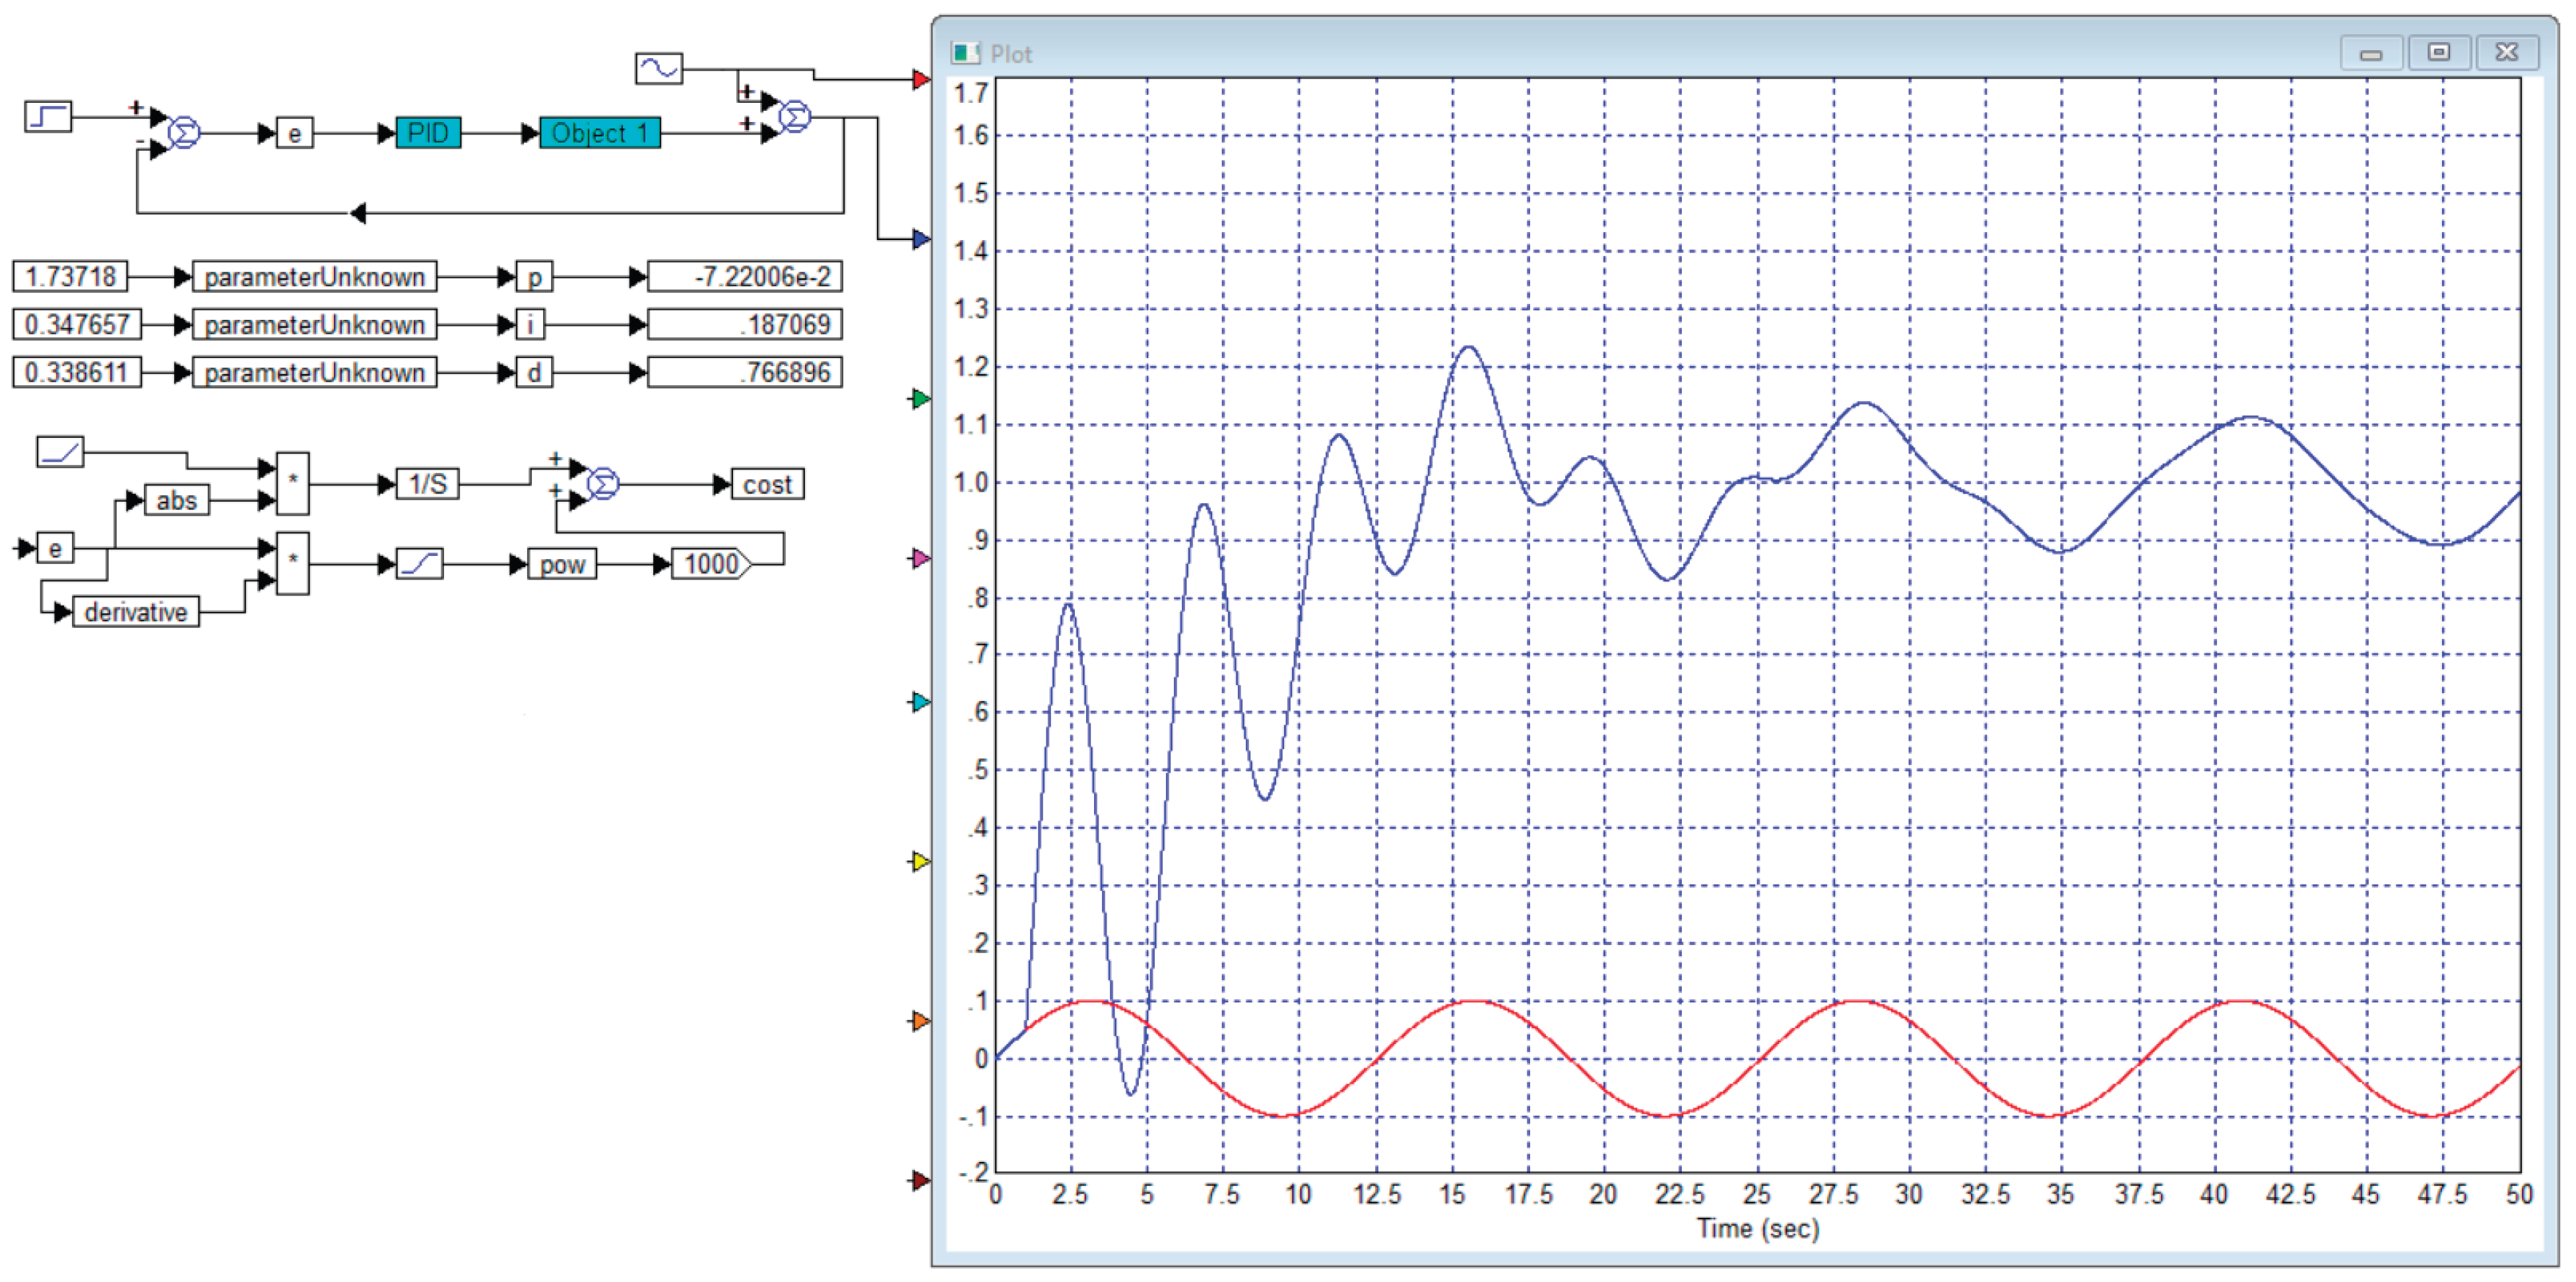
Task: Select the parameterUnknown block feeding i
Action: tap(314, 324)
